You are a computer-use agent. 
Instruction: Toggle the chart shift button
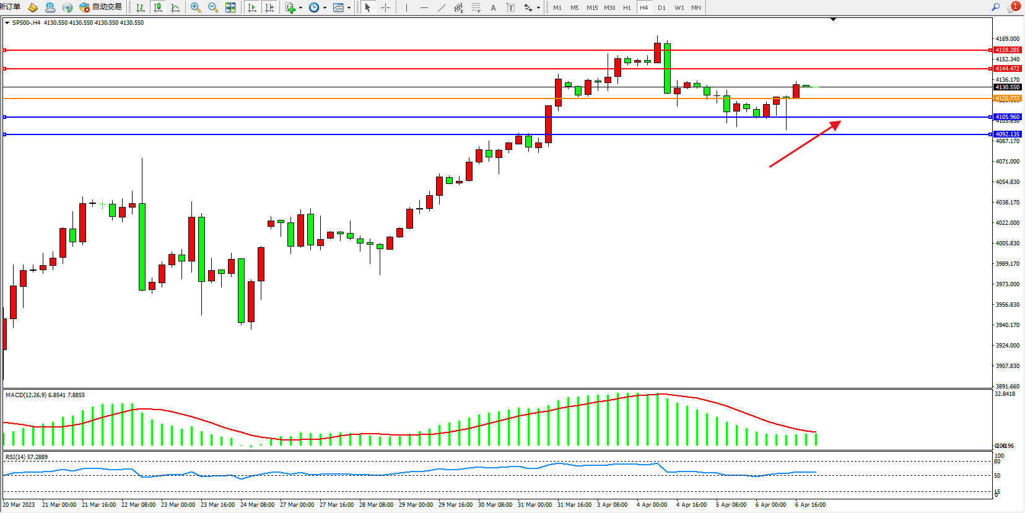point(269,7)
